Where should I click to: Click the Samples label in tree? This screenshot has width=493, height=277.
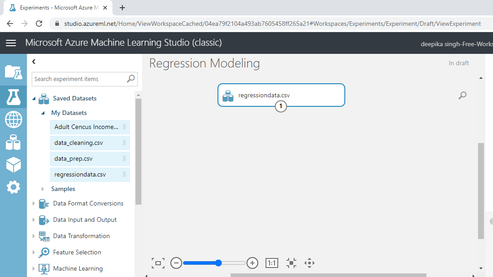pyautogui.click(x=63, y=189)
